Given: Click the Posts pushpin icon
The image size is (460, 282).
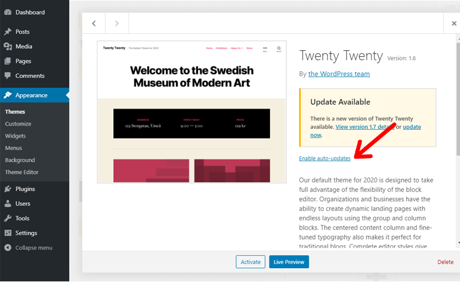Looking at the screenshot, I should point(8,32).
